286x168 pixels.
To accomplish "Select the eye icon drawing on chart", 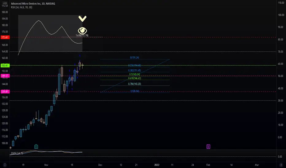I will coord(83,31).
